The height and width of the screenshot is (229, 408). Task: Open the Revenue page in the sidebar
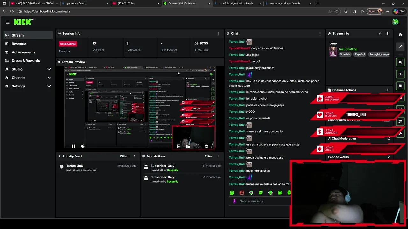28,44
